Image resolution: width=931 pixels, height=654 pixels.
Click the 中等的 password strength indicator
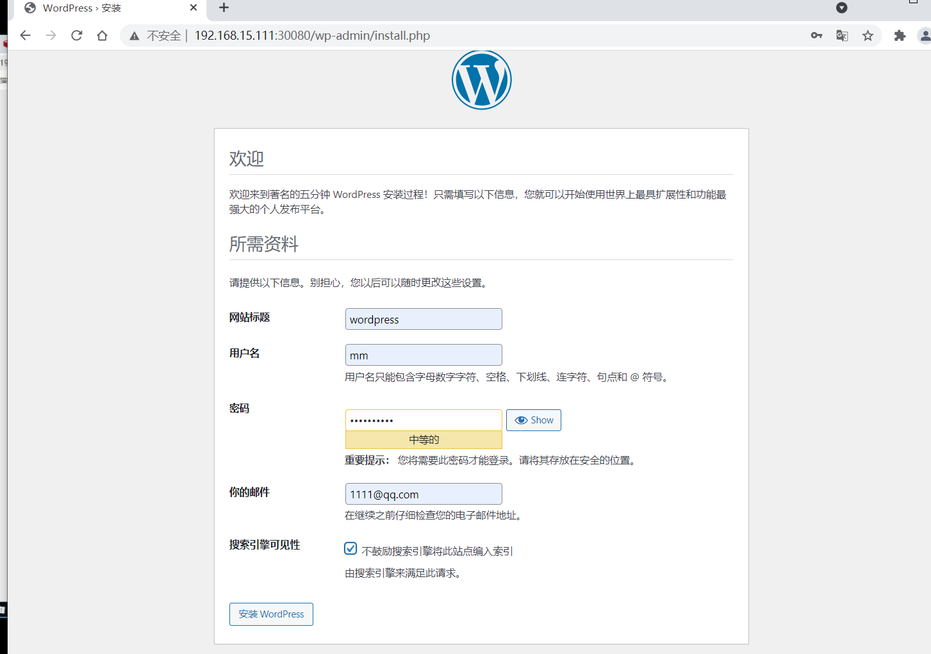tap(424, 440)
